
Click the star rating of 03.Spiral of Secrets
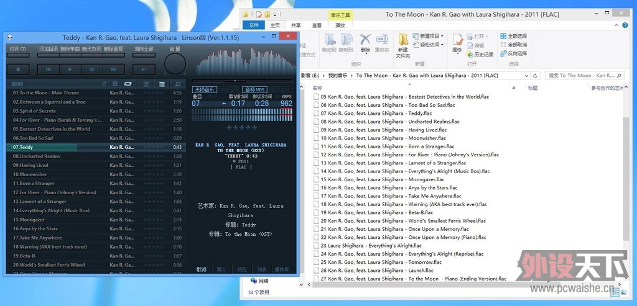(x=154, y=111)
